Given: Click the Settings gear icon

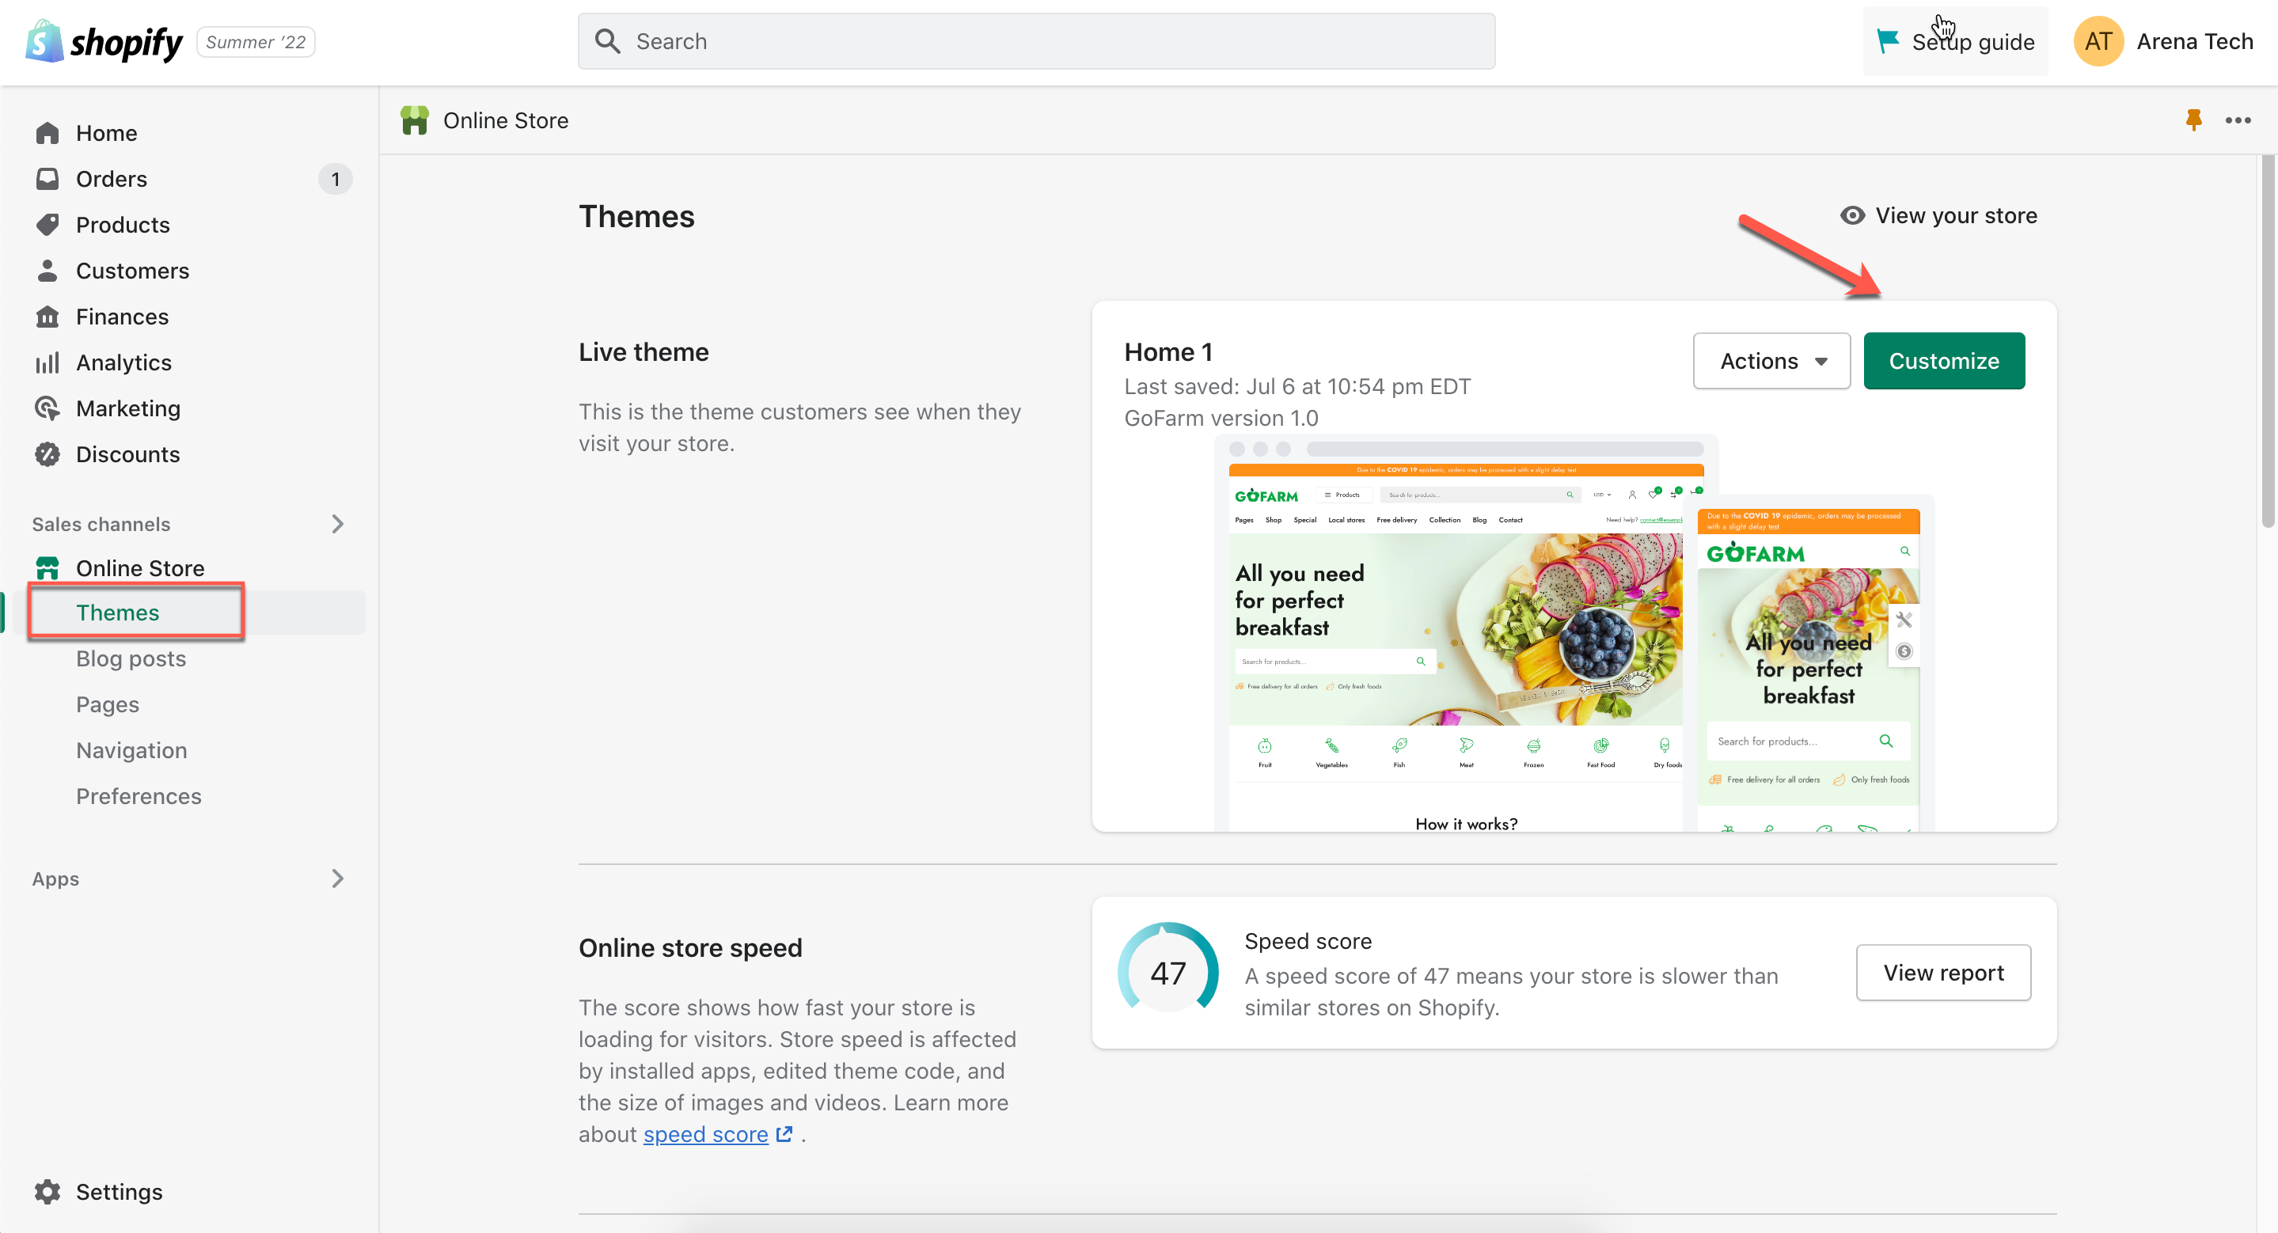Looking at the screenshot, I should click(x=47, y=1192).
